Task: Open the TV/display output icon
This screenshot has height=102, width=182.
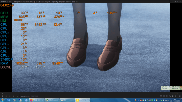Action: coord(161,96)
